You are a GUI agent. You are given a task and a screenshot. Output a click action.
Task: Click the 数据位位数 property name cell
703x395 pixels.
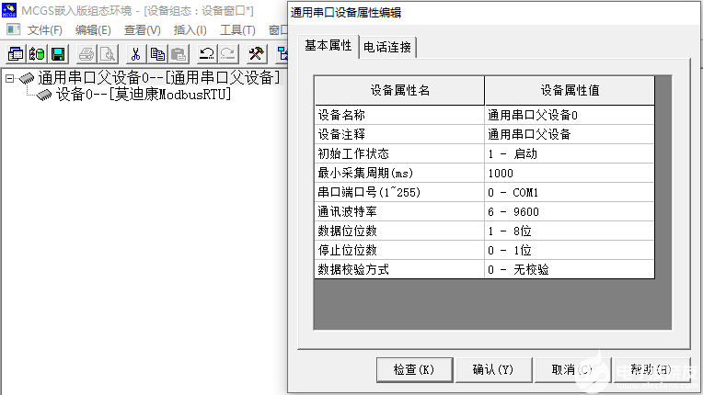click(x=399, y=231)
